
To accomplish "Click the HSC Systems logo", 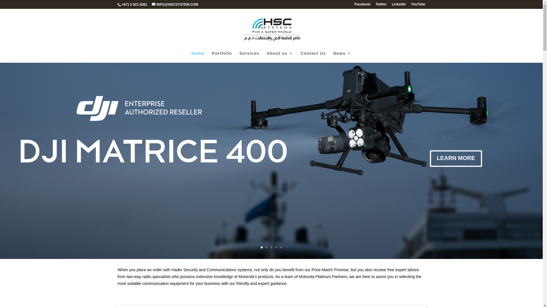I will 272,29.
